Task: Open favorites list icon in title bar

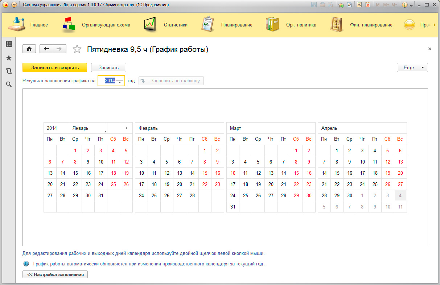Action: (349, 5)
